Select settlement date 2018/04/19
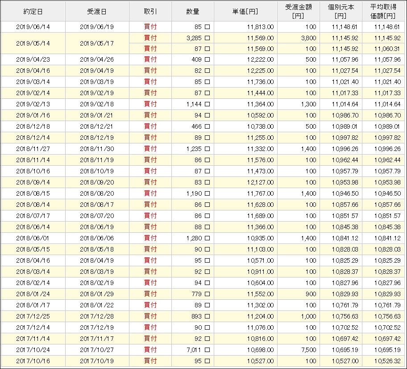Screen dimensions: 407x369 [97, 260]
